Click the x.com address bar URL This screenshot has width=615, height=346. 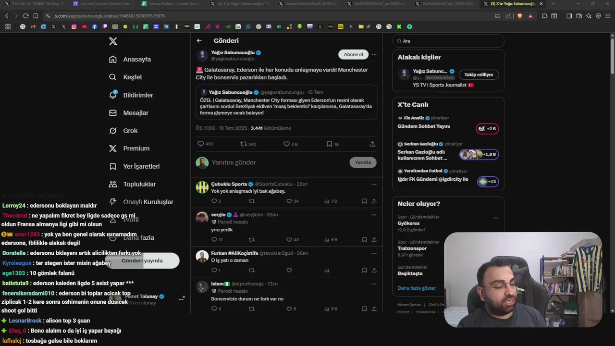click(x=110, y=16)
